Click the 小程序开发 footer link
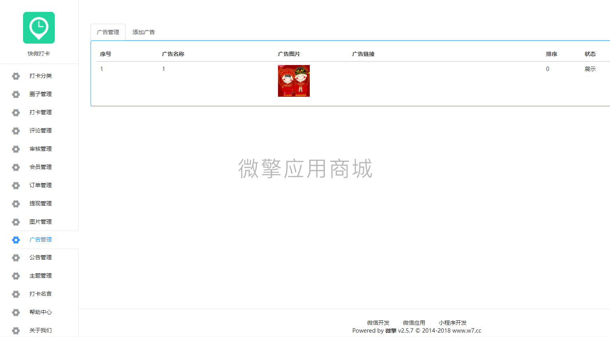The width and height of the screenshot is (610, 337). tap(453, 322)
